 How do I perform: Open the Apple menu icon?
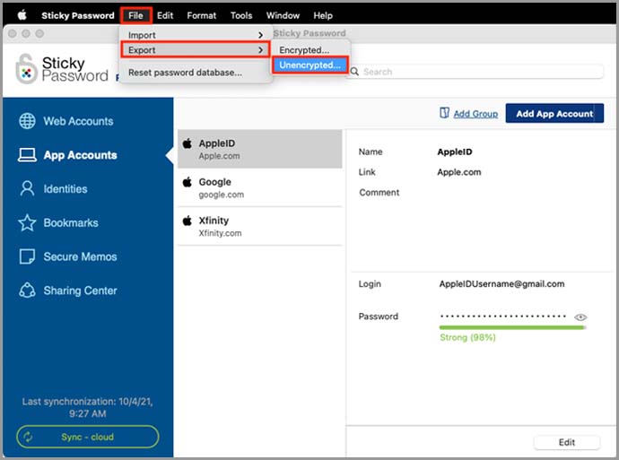click(22, 15)
